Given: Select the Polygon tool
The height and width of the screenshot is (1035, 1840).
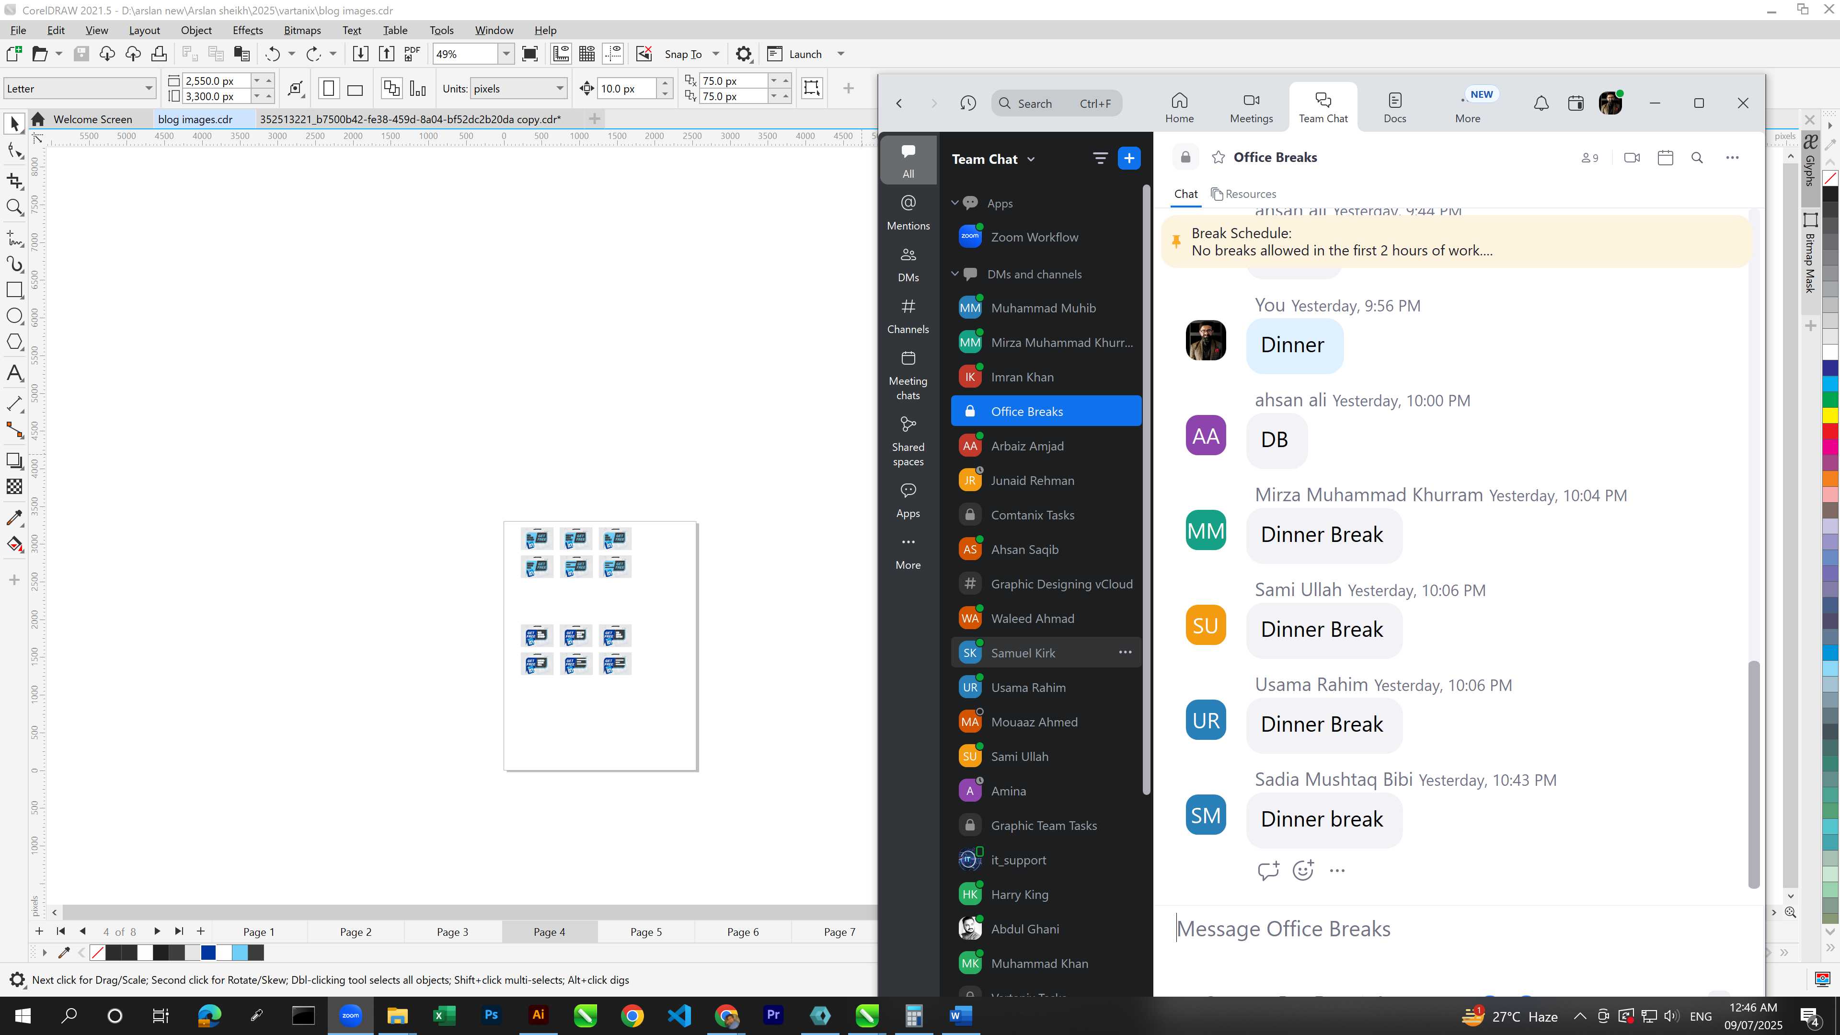Looking at the screenshot, I should point(14,342).
